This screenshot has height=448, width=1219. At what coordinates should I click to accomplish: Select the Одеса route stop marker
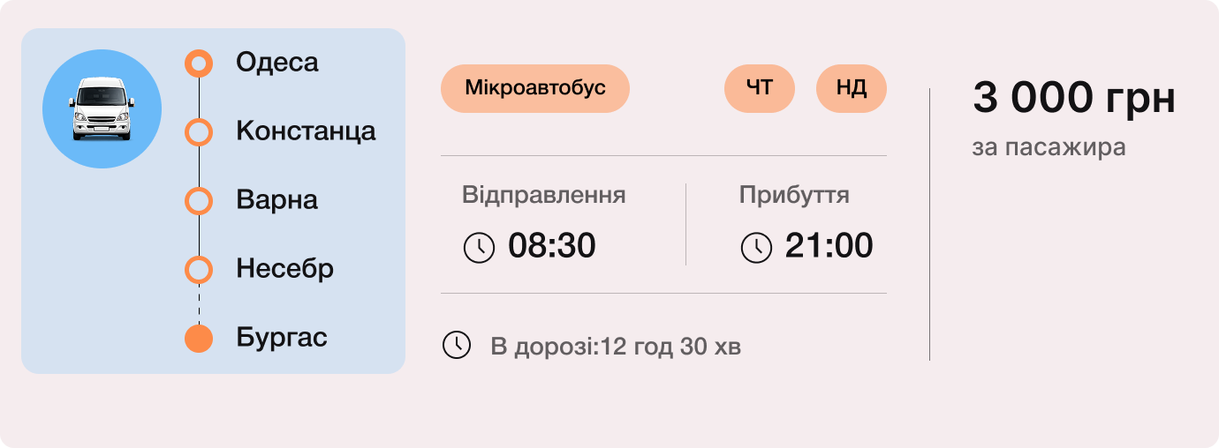pos(199,63)
